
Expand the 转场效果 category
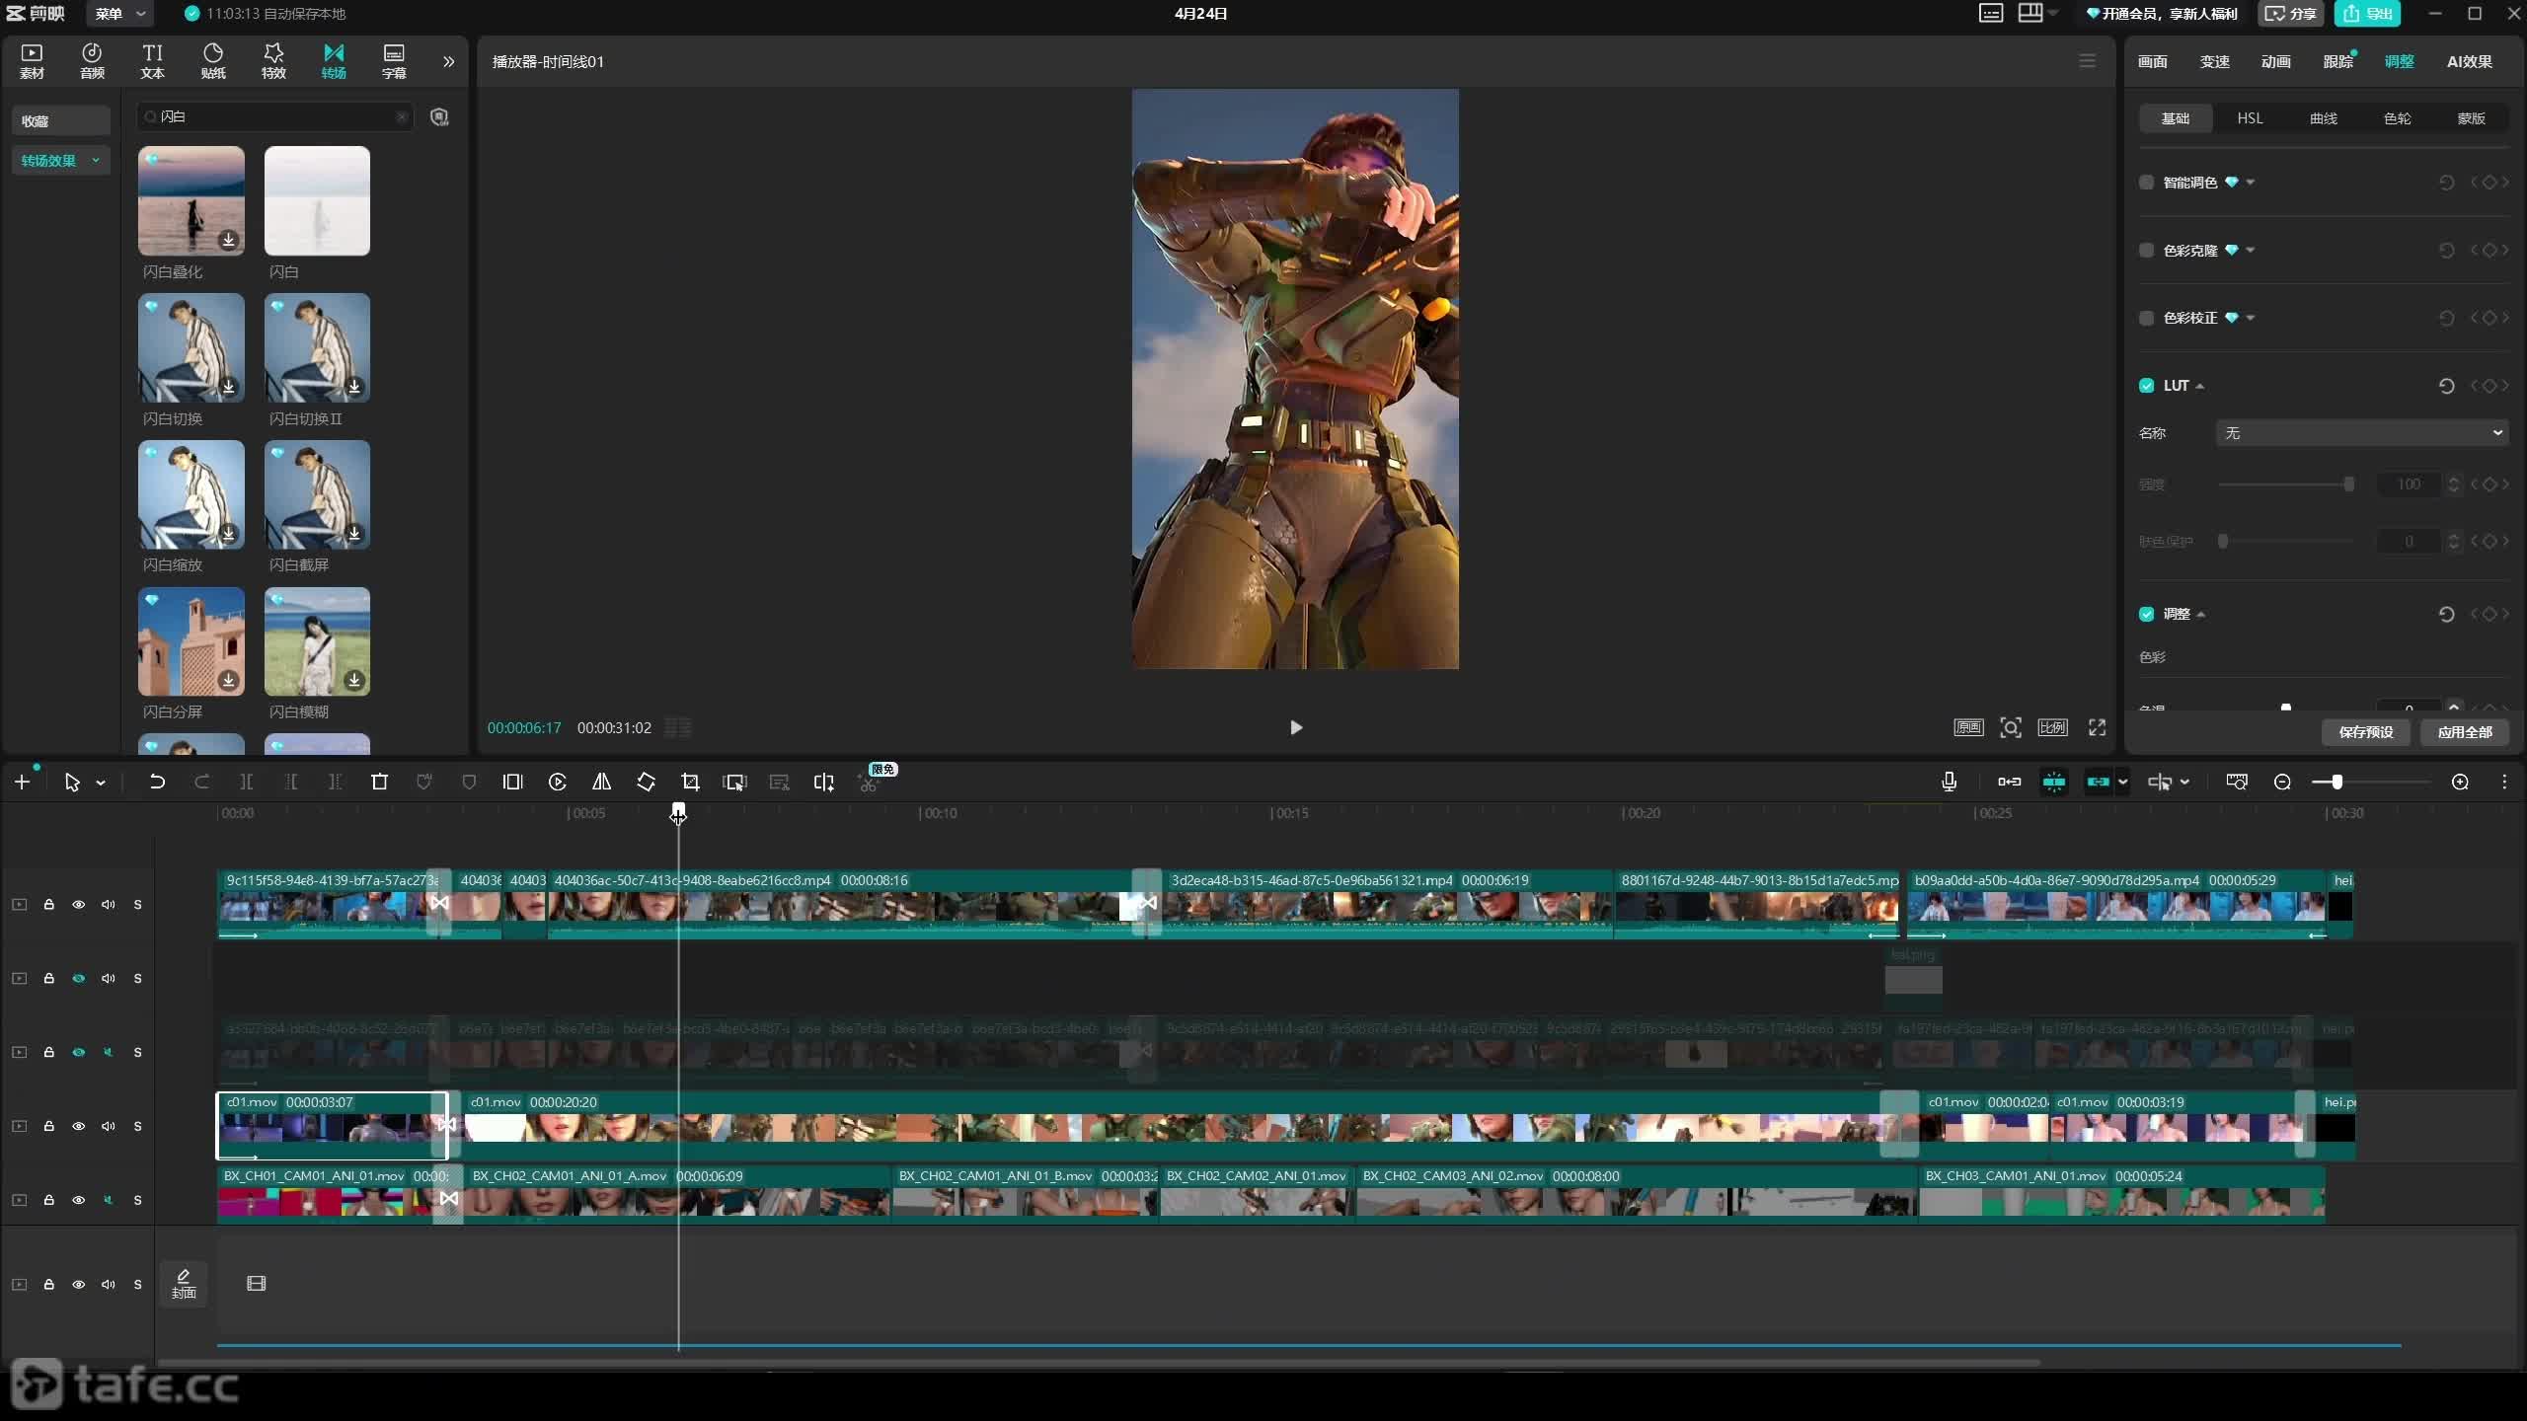[59, 161]
